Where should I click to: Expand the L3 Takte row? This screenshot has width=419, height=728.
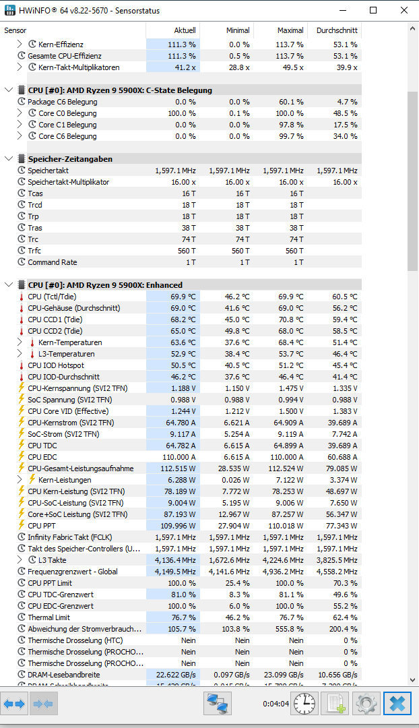[20, 560]
